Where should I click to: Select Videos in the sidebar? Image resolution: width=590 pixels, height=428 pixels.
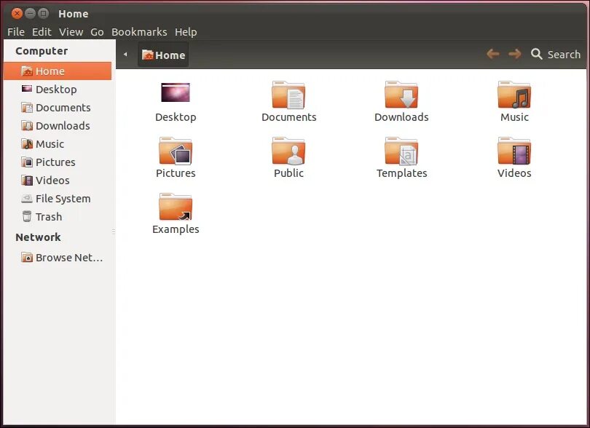51,180
